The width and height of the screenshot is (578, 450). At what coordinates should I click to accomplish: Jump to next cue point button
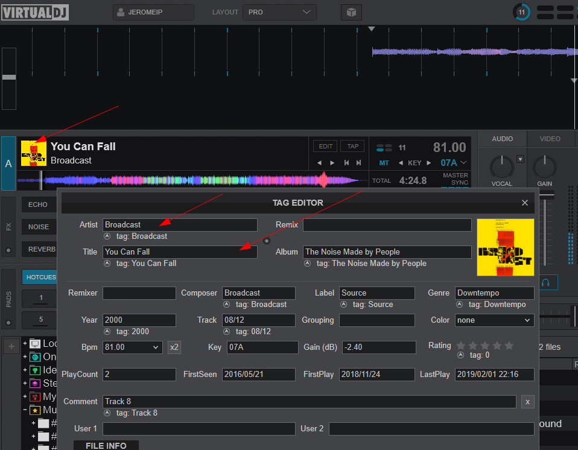pyautogui.click(x=358, y=163)
